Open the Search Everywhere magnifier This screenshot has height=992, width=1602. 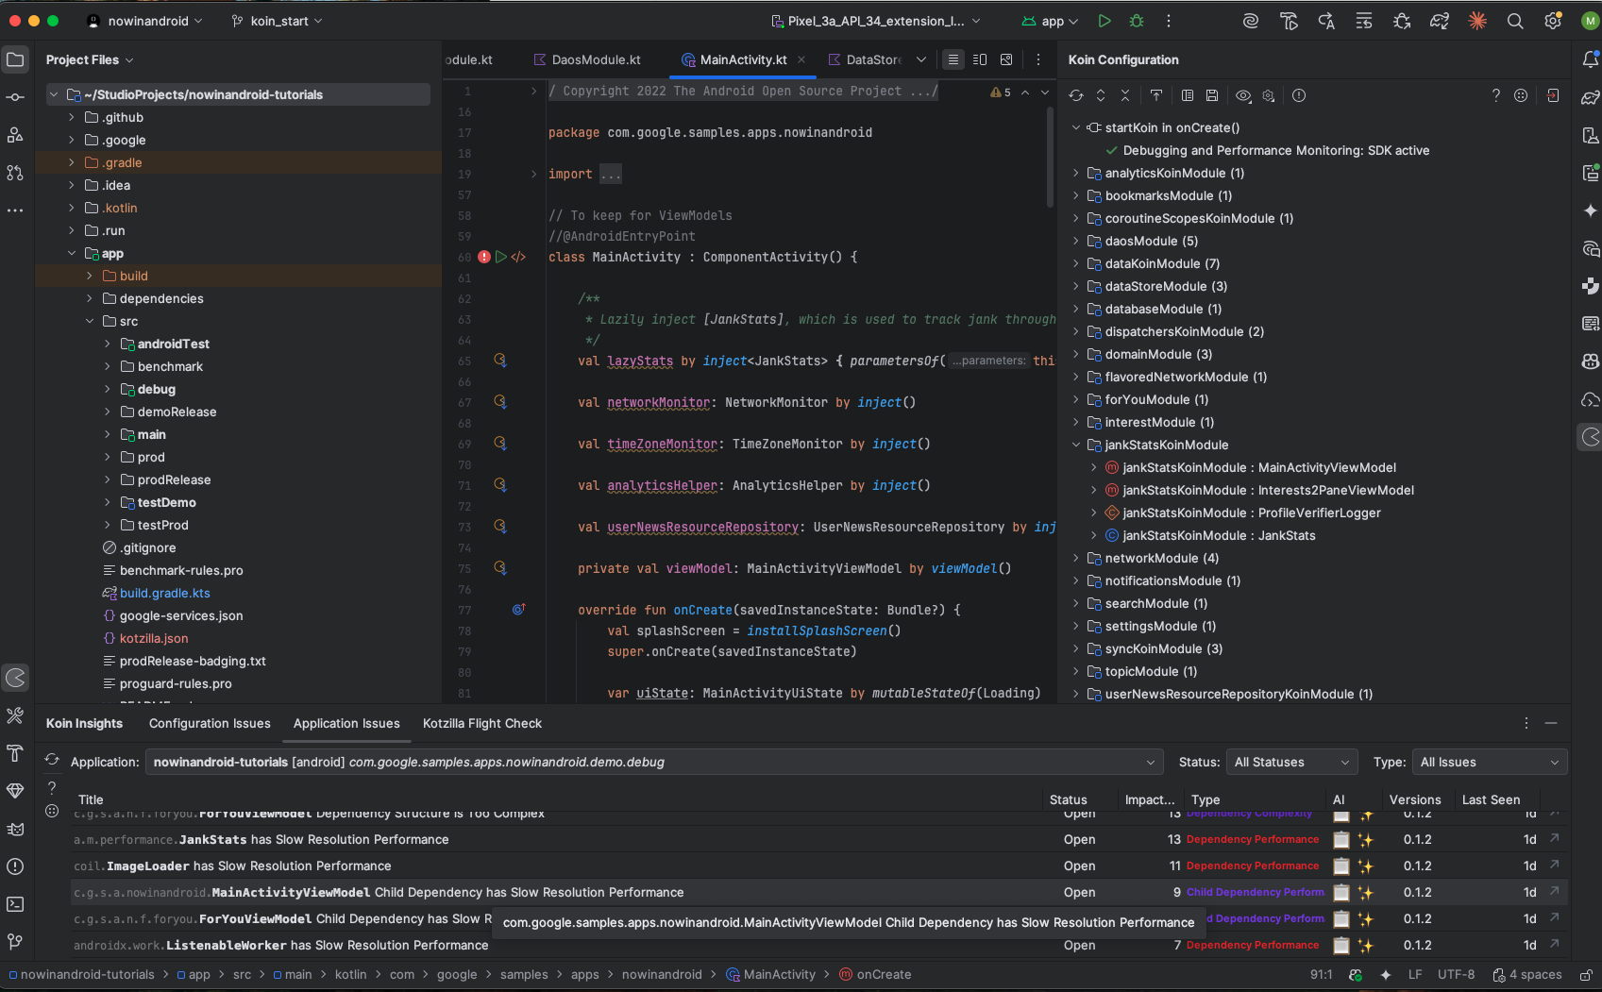(x=1515, y=21)
